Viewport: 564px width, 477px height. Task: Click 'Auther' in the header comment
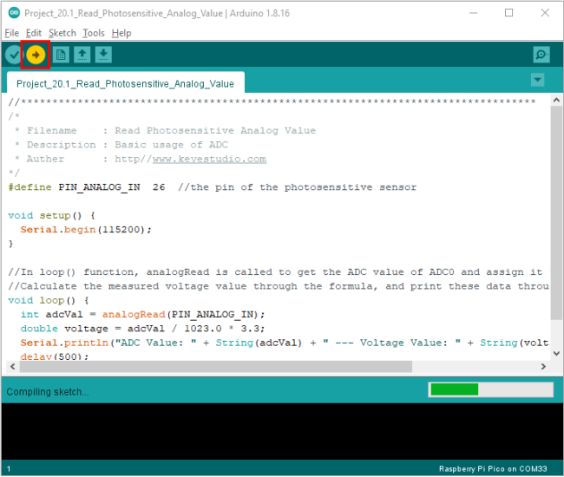(x=45, y=159)
